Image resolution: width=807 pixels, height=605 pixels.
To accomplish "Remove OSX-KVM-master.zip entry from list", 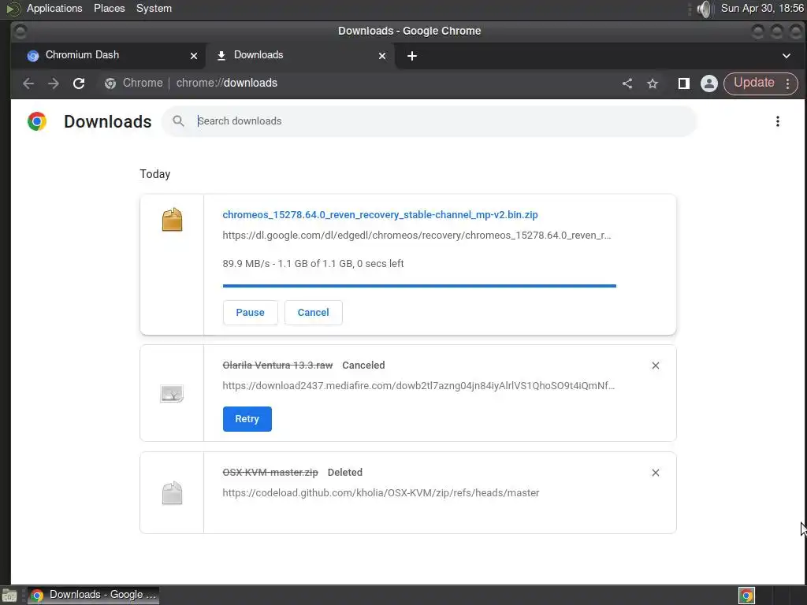I will pos(655,473).
